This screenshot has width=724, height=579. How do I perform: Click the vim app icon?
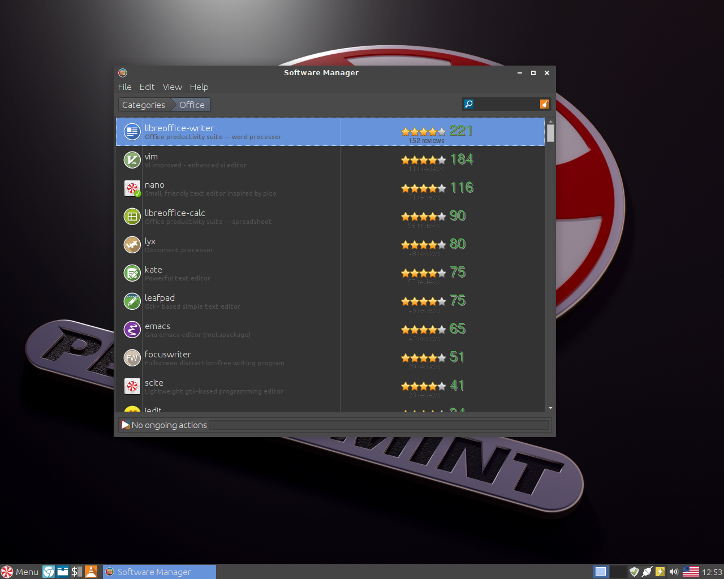coord(132,160)
